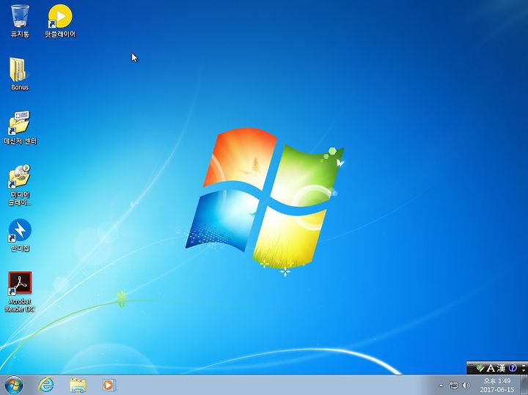Open the volume speaker tray icon
The image size is (528, 395).
[466, 385]
